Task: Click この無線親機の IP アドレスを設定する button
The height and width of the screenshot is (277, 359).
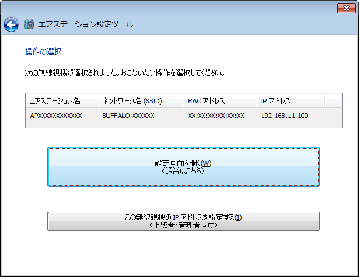Action: (184, 221)
